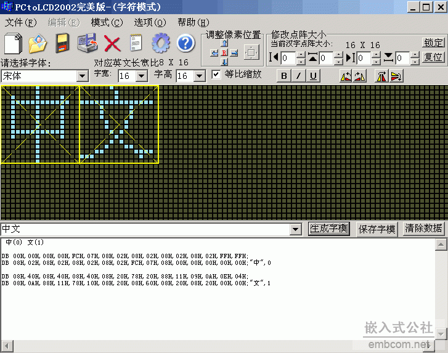Click 生成字模 to generate font data
This screenshot has width=448, height=353.
(x=329, y=229)
